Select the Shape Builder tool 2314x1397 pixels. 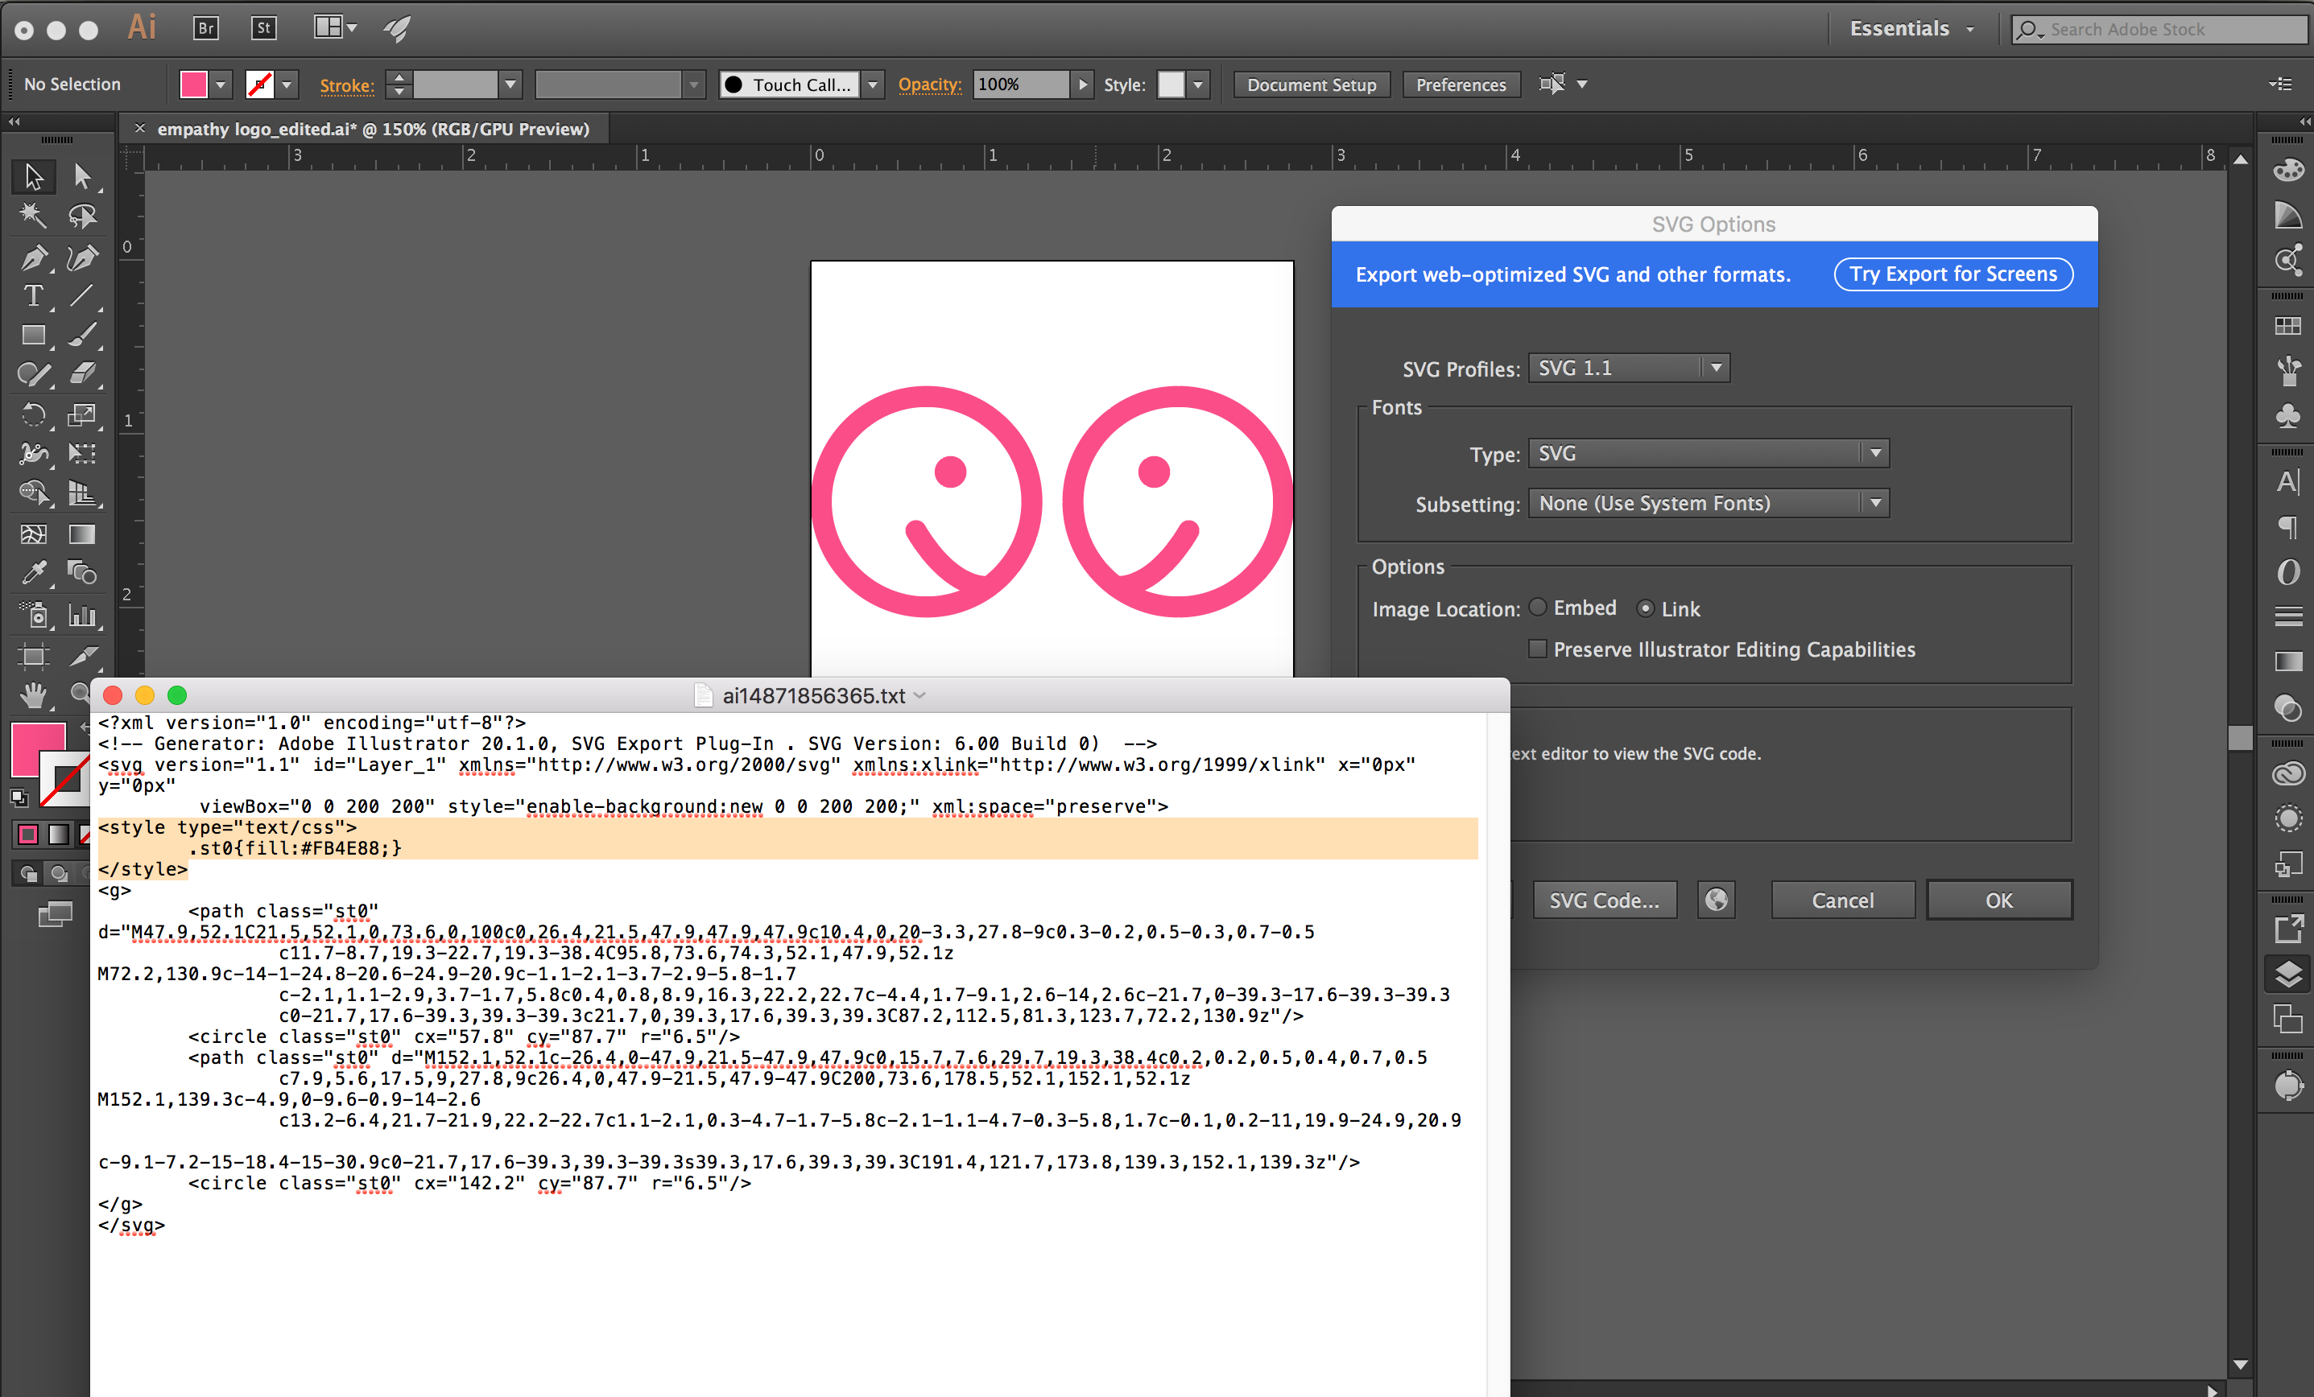(x=34, y=492)
